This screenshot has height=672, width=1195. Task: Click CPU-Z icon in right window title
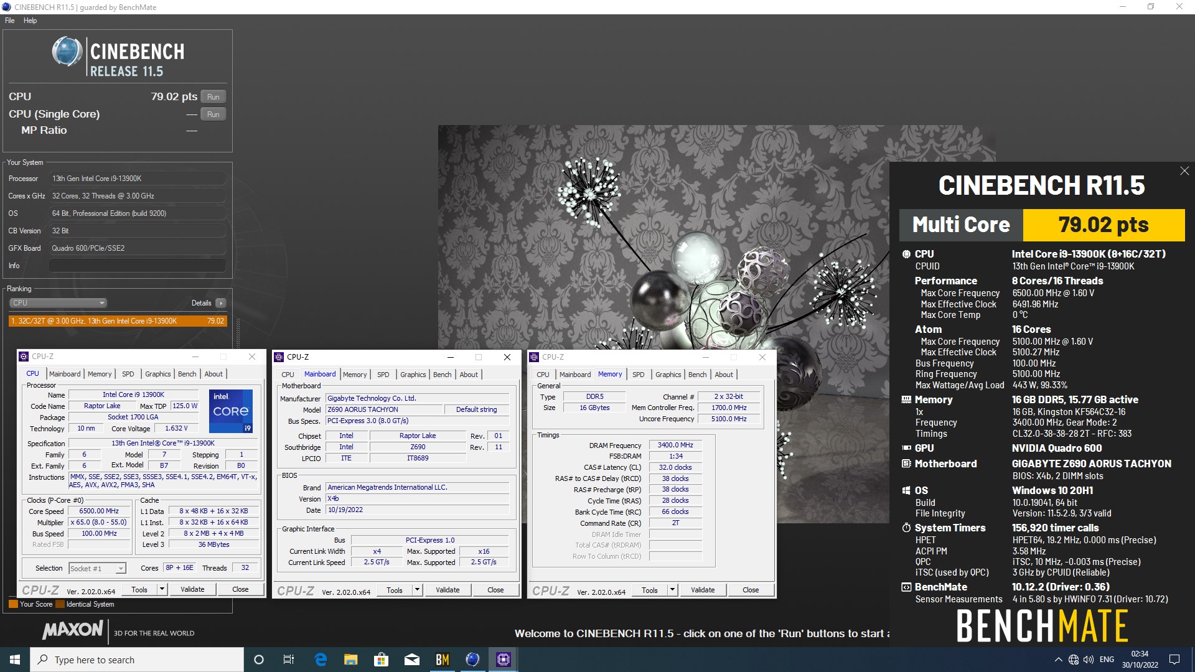pos(534,357)
